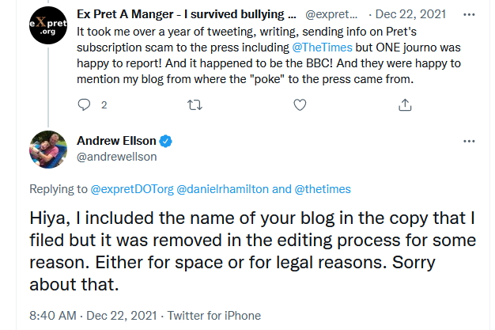Click the lowercase @thetimes reply mention
495x330 pixels.
click(322, 189)
